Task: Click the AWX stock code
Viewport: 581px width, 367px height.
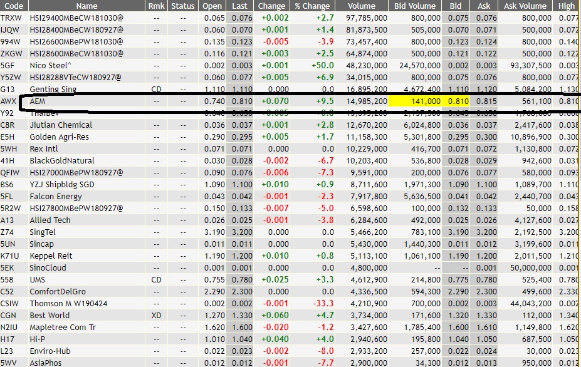Action: 8,101
